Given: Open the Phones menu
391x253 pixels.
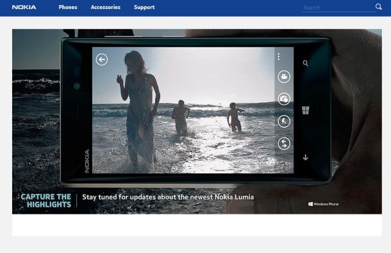Looking at the screenshot, I should point(68,7).
